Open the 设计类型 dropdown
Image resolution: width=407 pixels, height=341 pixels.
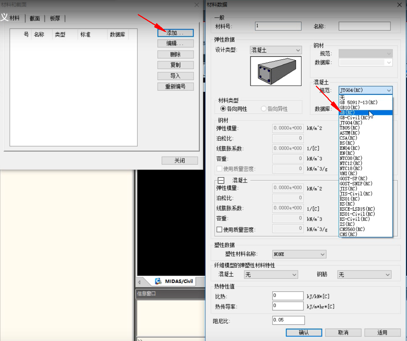(276, 50)
